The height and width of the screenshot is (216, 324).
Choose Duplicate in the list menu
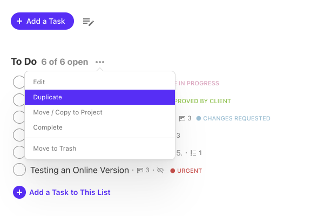tap(100, 97)
